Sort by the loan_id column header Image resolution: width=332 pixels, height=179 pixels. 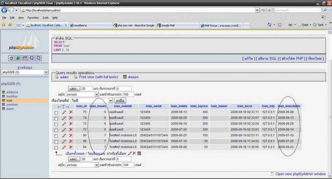(x=81, y=106)
